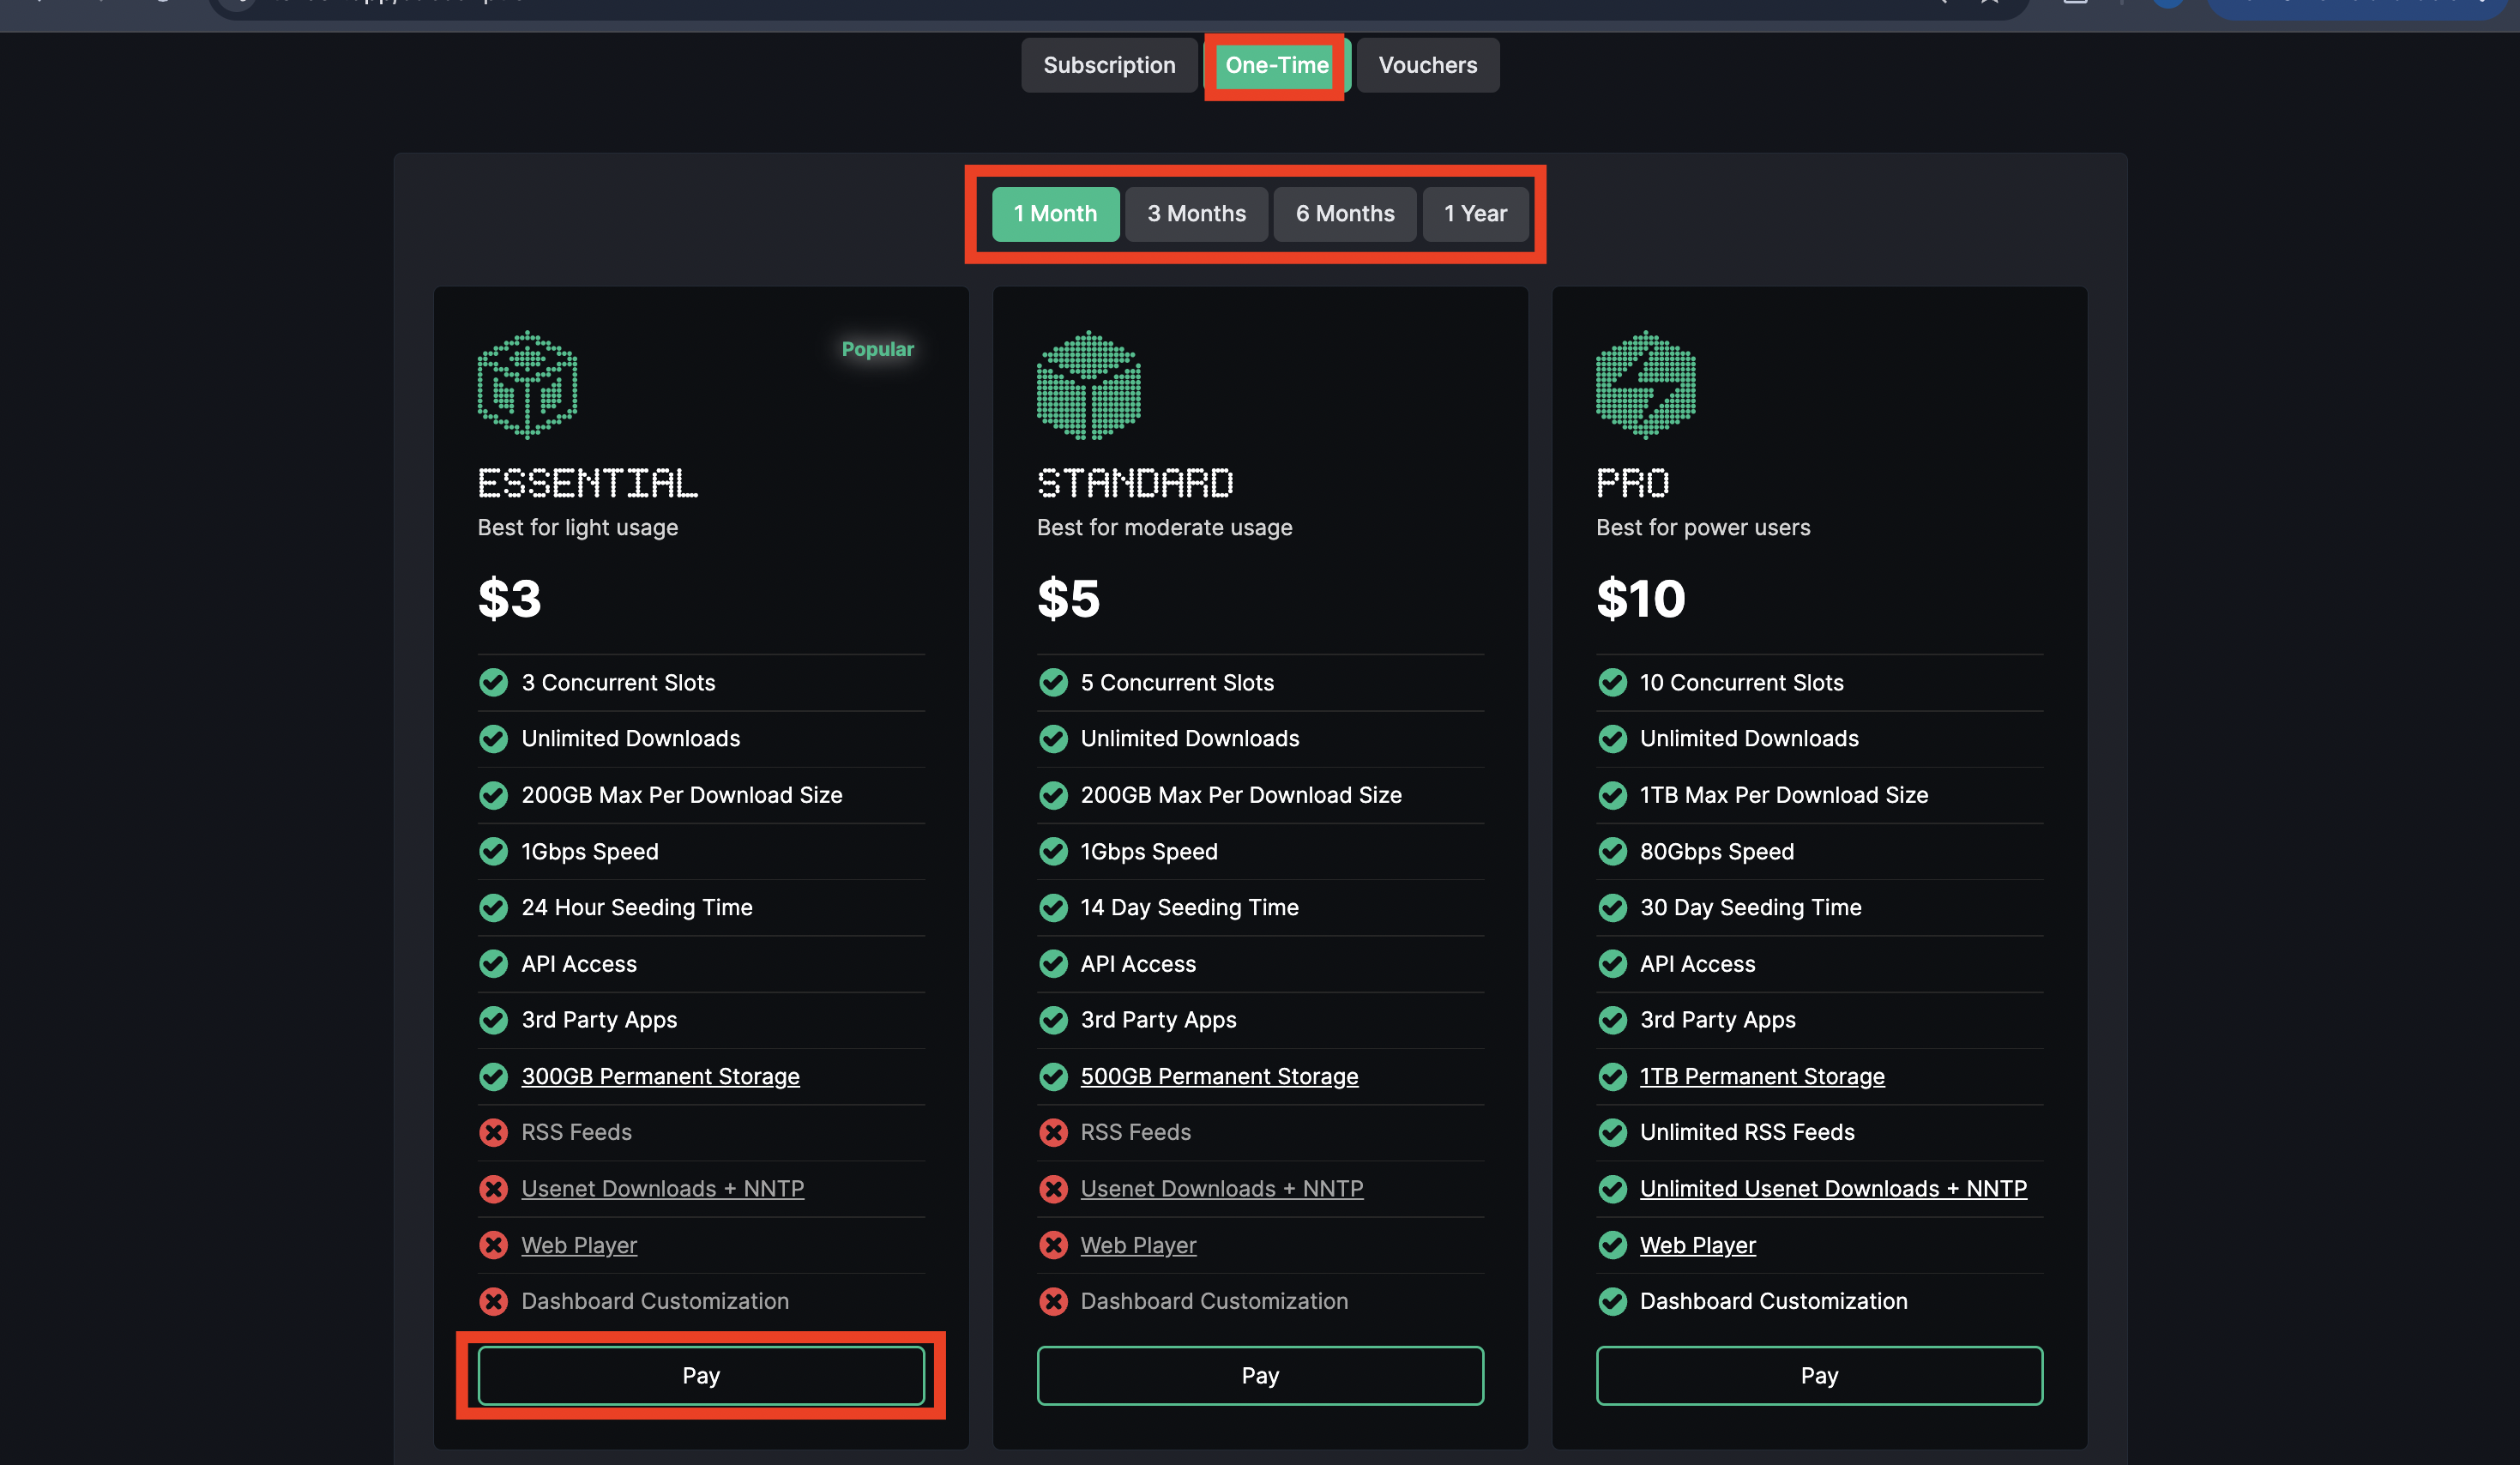This screenshot has width=2520, height=1465.
Task: Click the green check beside 1TB Max Per Download Size
Action: [x=1612, y=795]
